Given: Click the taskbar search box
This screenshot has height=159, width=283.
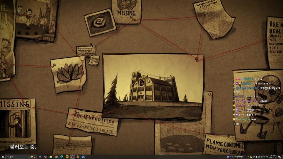Looking at the screenshot, I should coord(21,157).
